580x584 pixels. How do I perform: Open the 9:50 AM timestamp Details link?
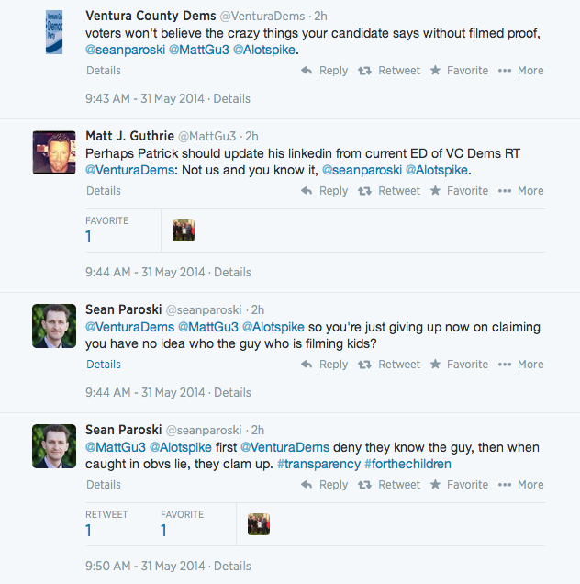coord(232,567)
